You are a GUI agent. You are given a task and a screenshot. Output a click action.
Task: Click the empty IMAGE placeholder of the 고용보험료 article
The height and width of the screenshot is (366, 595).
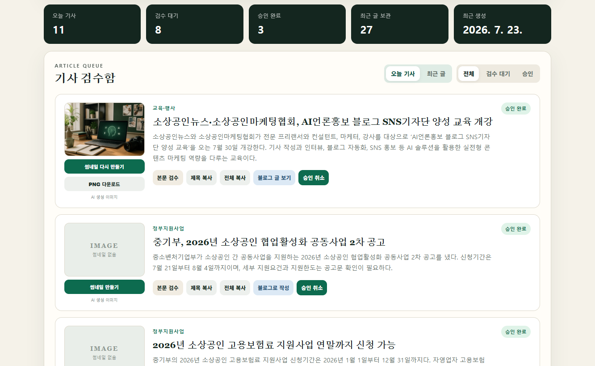click(105, 346)
